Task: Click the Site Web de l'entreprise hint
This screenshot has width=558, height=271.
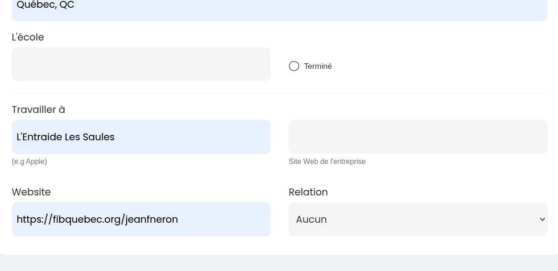Action: (x=327, y=162)
